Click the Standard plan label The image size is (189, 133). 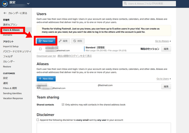[x=90, y=48]
